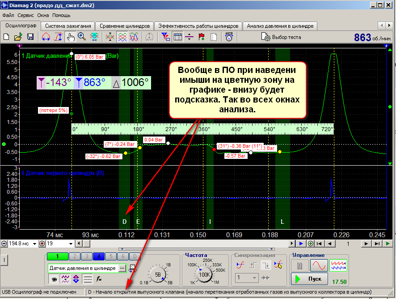Image resolution: width=396 pixels, height=299 pixels.
Task: Click the horizontal scrollbar right arrow
Action: point(292,243)
